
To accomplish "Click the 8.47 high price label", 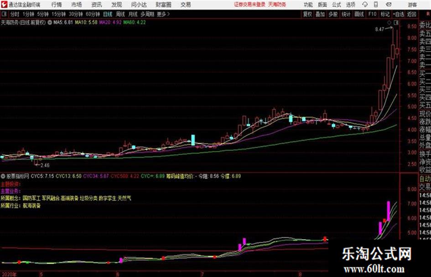I will pyautogui.click(x=379, y=29).
